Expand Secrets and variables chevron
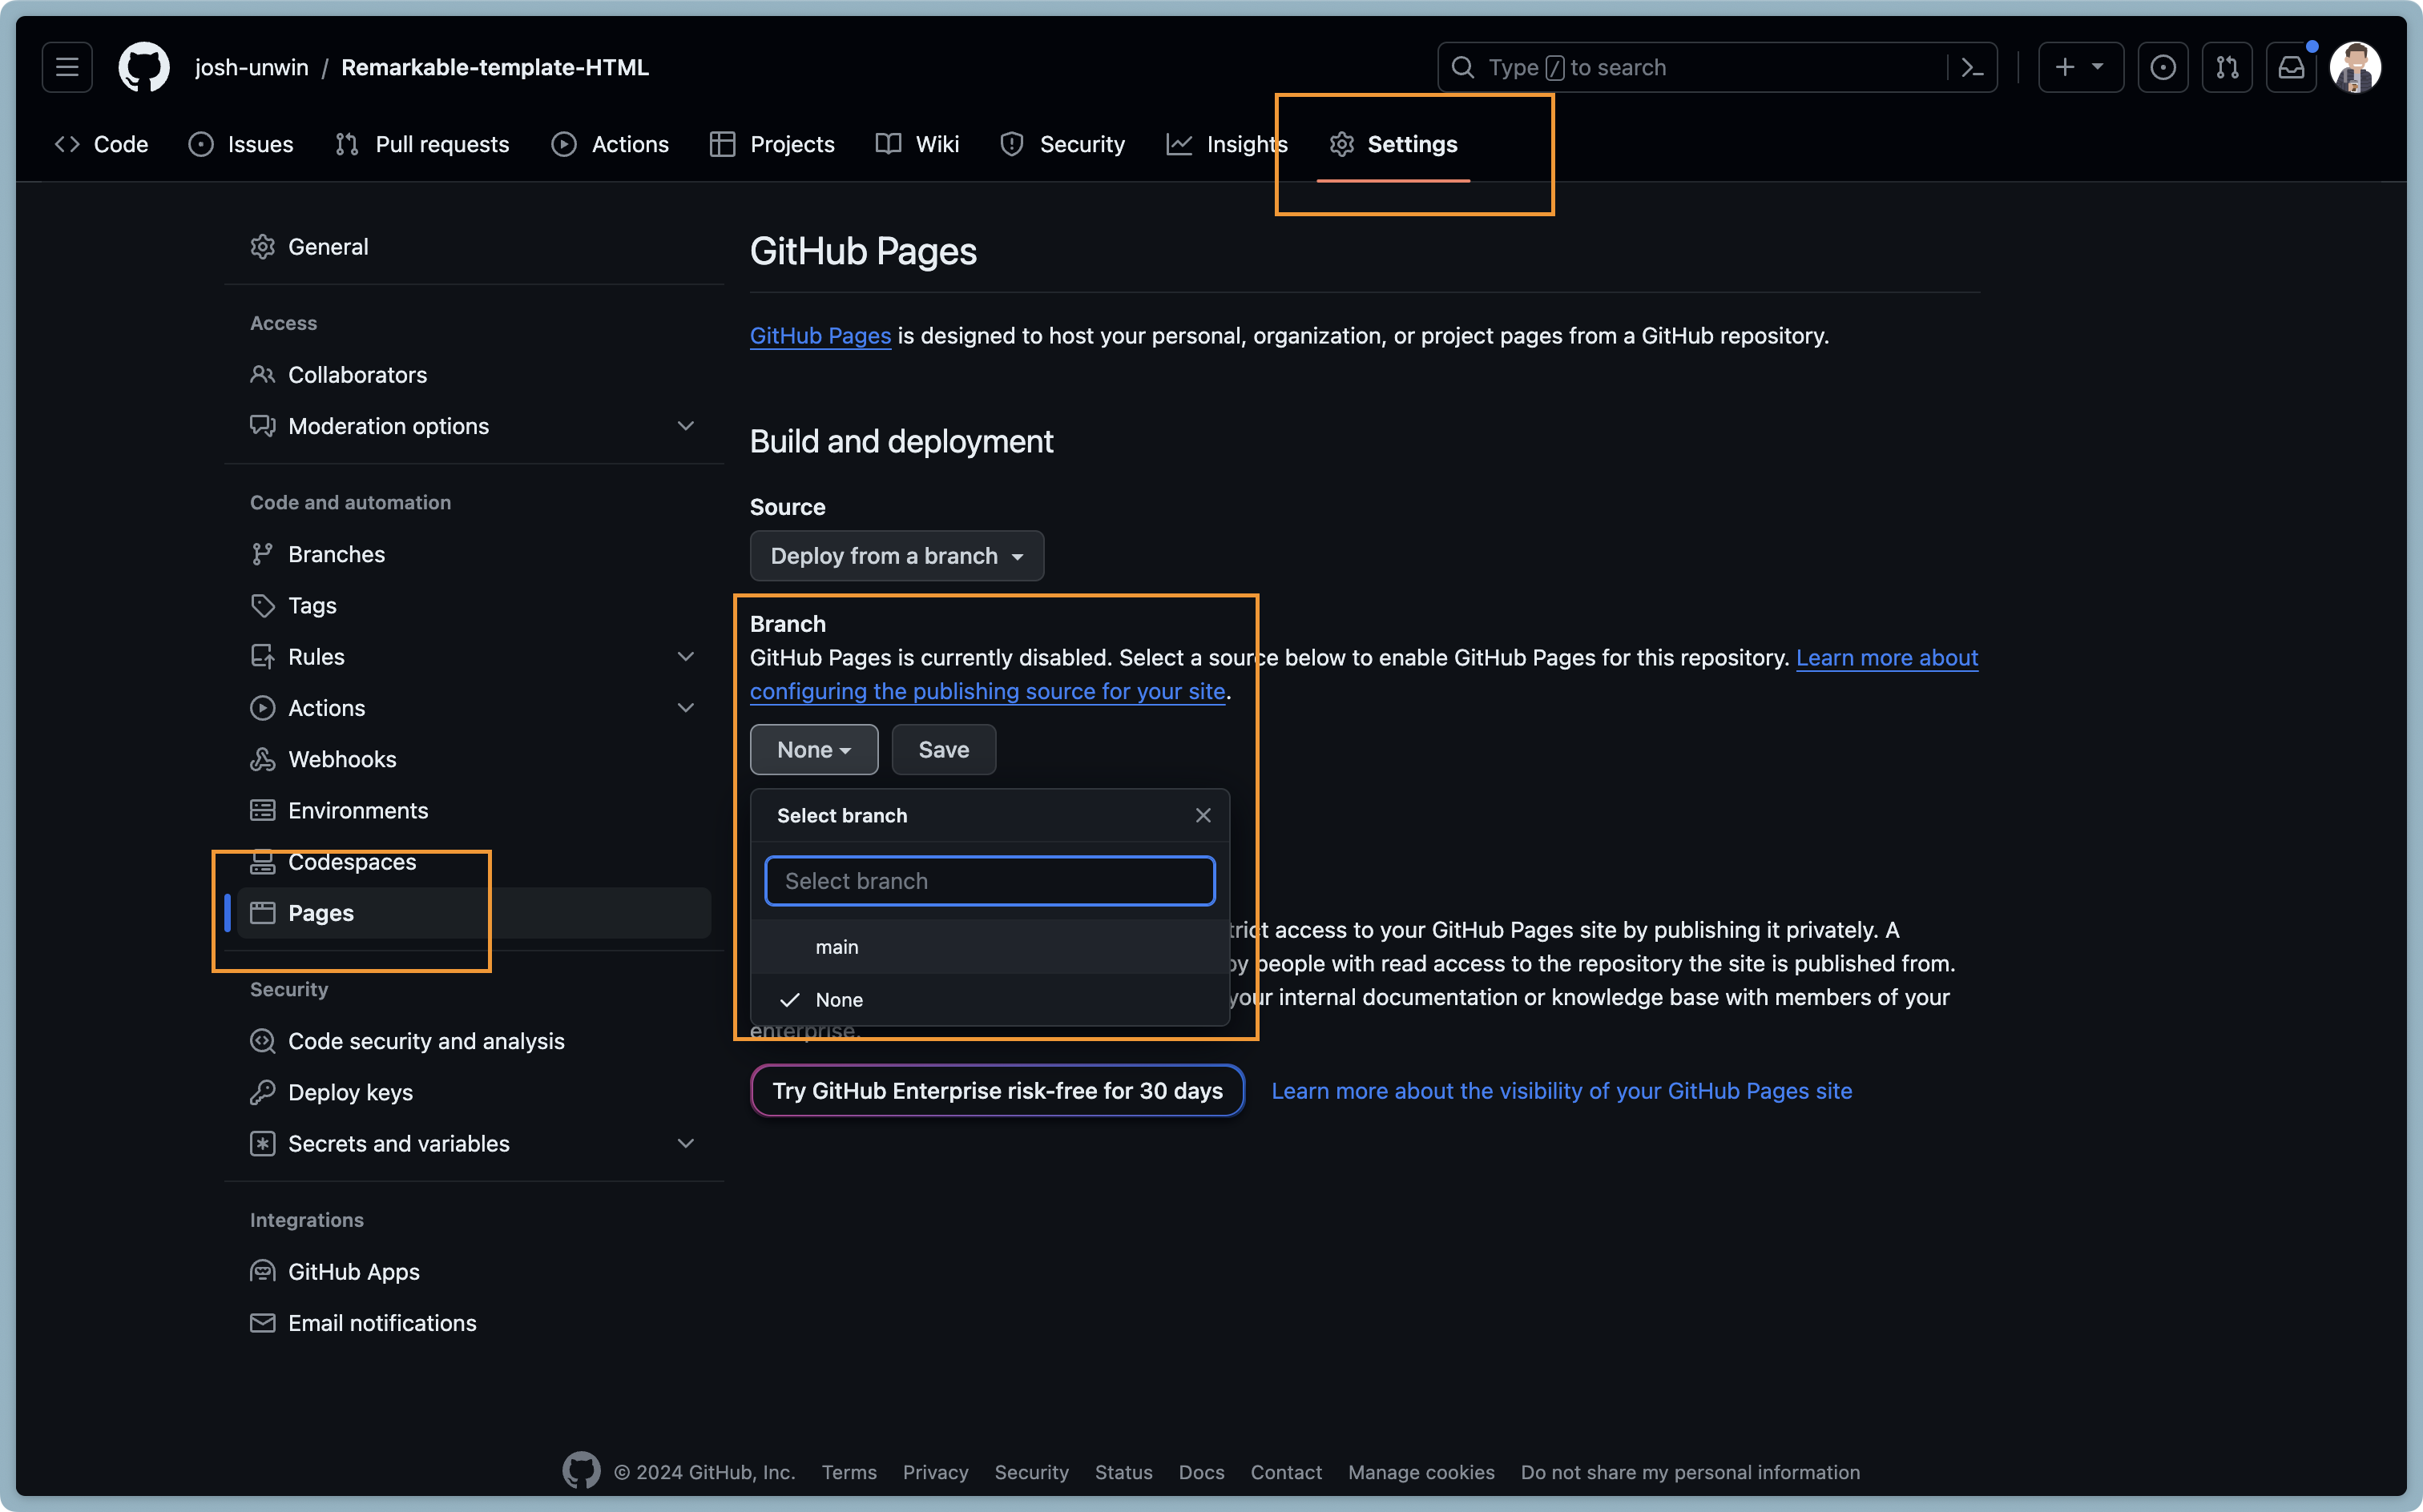Viewport: 2423px width, 1512px height. coord(685,1143)
